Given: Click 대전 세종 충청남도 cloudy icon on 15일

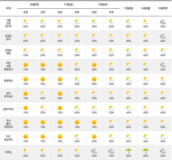Looking at the screenshot, I should click(163, 65).
